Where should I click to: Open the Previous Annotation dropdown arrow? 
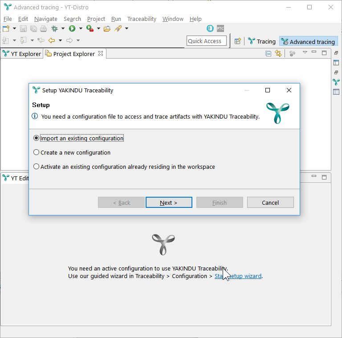tap(32, 40)
